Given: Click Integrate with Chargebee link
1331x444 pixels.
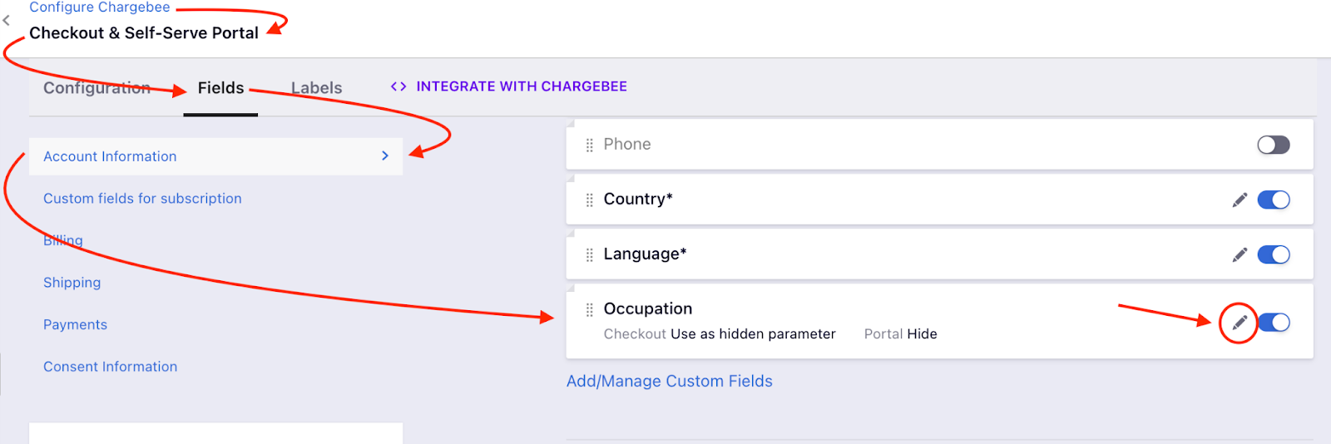Looking at the screenshot, I should point(522,86).
